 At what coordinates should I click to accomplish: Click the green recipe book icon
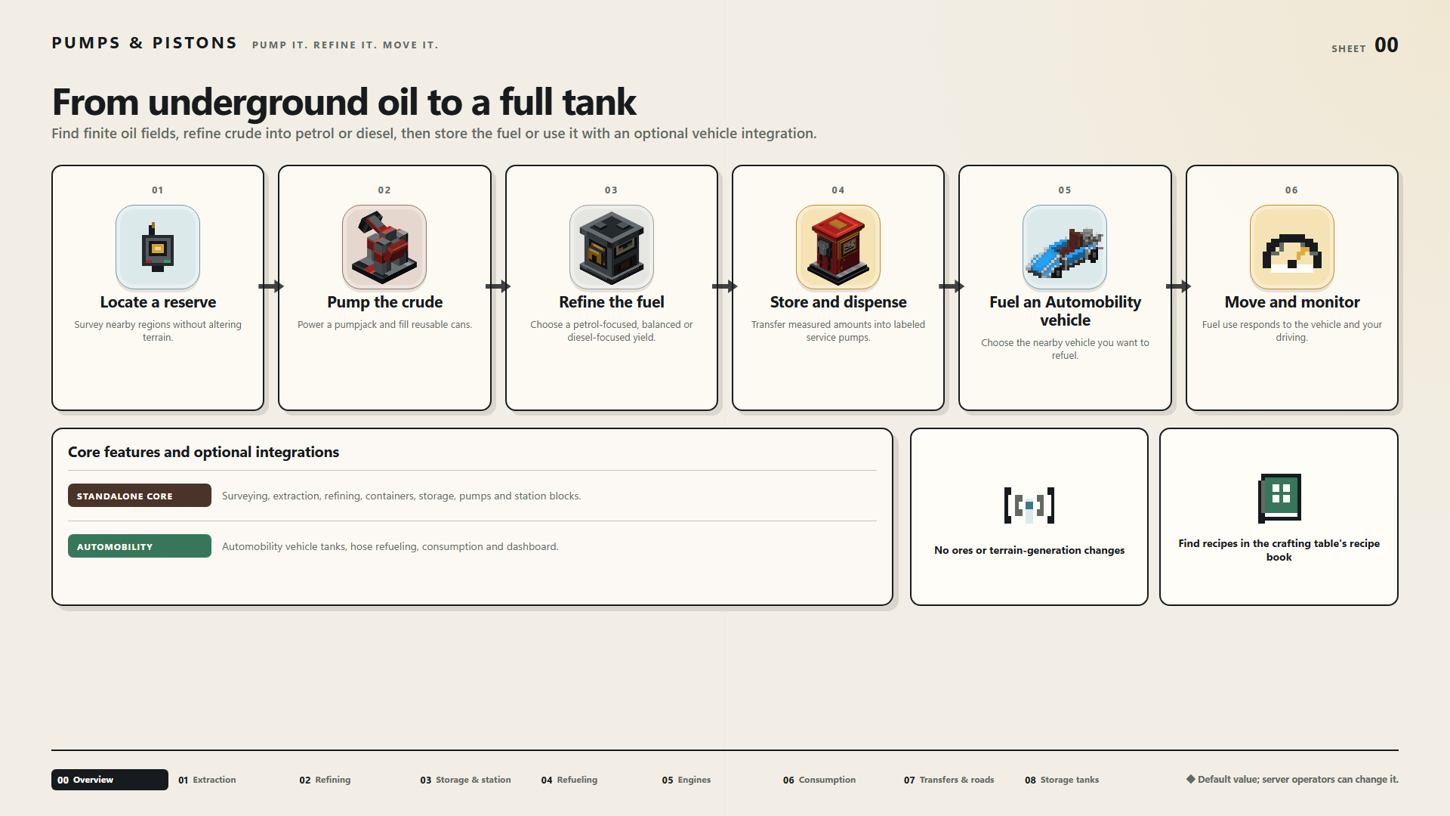pos(1279,498)
